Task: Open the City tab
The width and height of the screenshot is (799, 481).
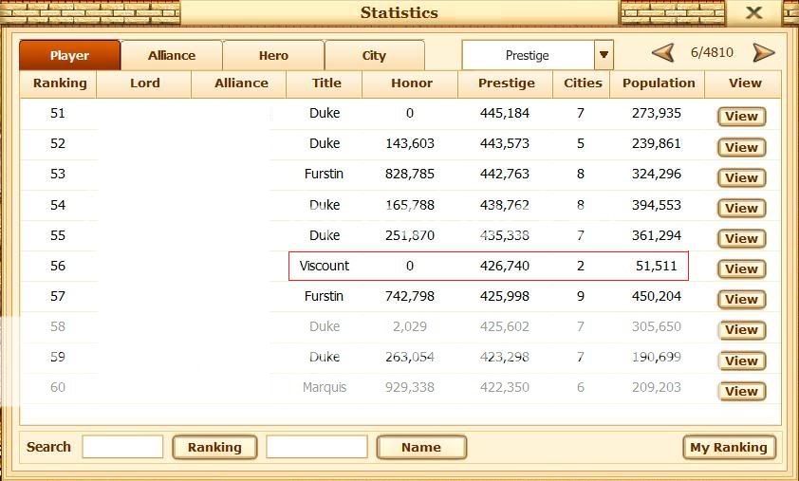Action: 374,55
